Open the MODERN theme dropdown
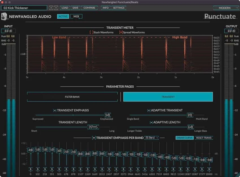The image size is (240, 177). 226,8
